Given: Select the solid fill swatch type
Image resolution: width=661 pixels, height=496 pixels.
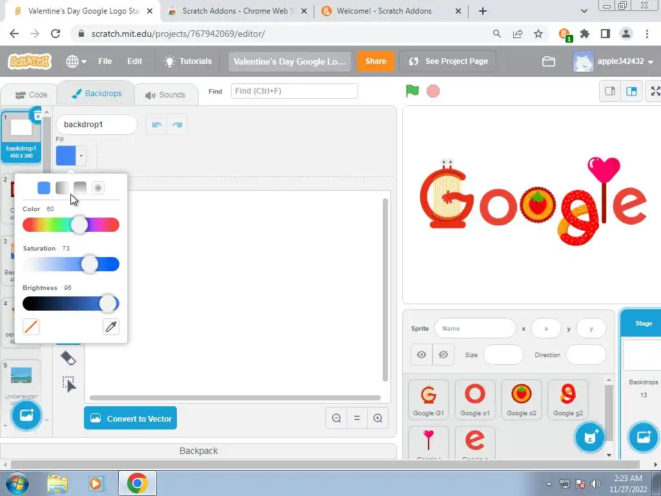Looking at the screenshot, I should coord(44,188).
